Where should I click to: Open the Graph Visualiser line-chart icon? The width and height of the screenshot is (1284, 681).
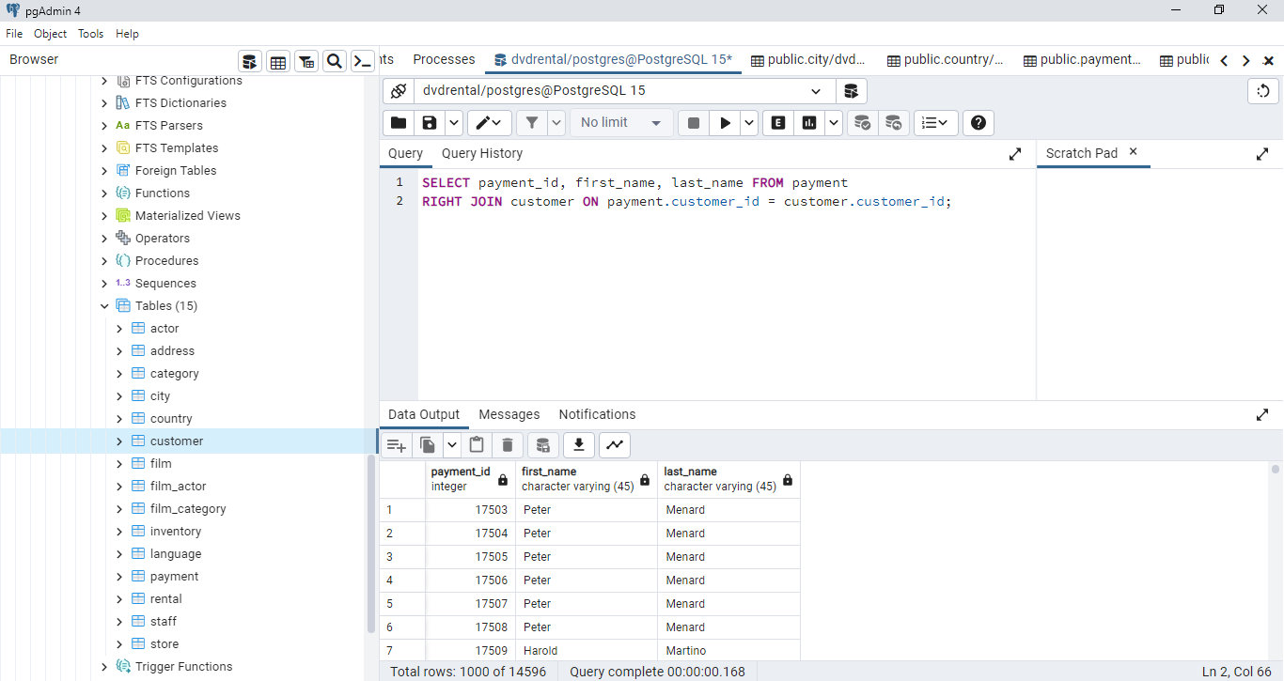[x=615, y=445]
